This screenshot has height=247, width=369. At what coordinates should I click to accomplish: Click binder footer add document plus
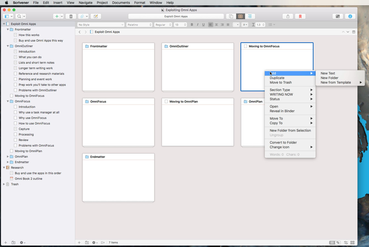click(x=6, y=243)
